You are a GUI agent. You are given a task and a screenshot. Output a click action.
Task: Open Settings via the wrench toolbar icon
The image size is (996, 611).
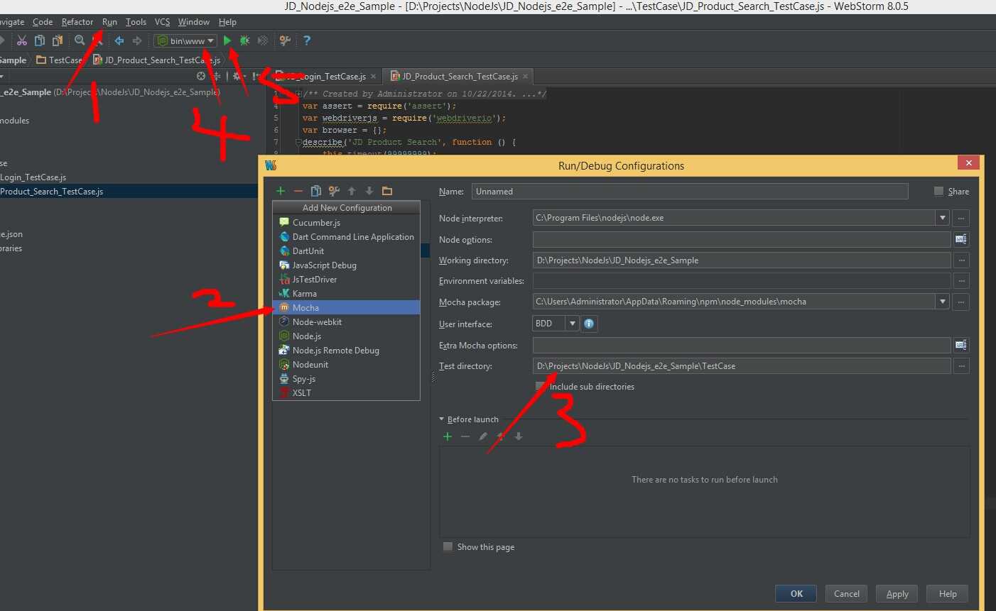tap(285, 40)
